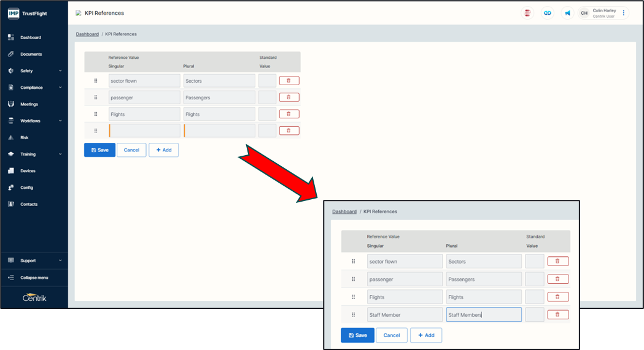This screenshot has width=644, height=350.
Task: Expand the Safety menu chevron
Action: pos(60,71)
